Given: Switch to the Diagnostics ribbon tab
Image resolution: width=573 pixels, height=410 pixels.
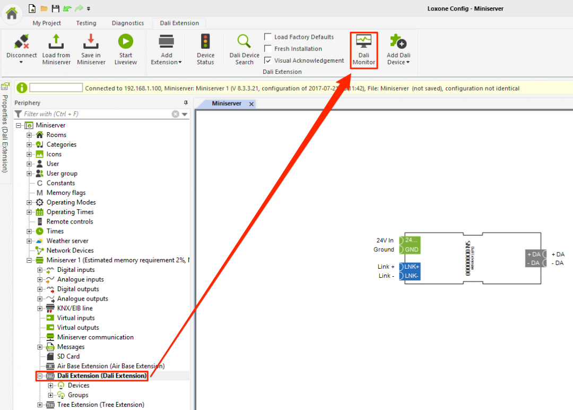Looking at the screenshot, I should pyautogui.click(x=127, y=23).
